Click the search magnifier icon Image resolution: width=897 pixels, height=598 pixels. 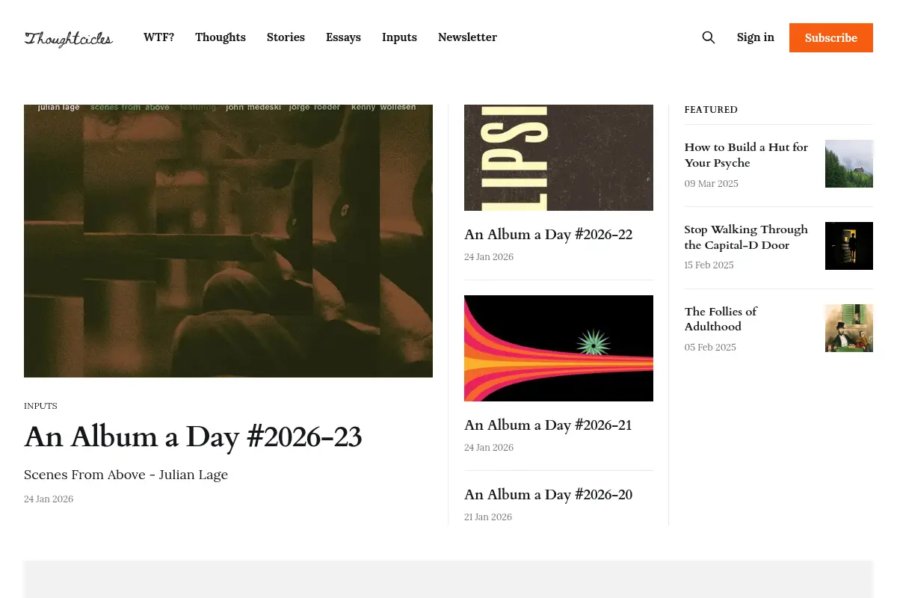click(x=709, y=37)
